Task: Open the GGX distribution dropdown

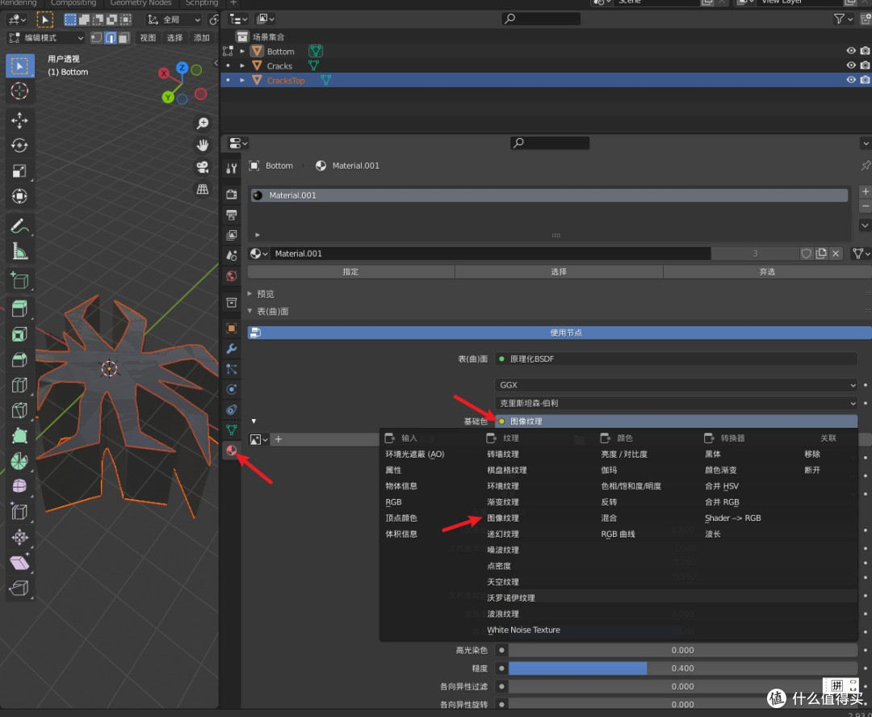Action: pos(676,385)
